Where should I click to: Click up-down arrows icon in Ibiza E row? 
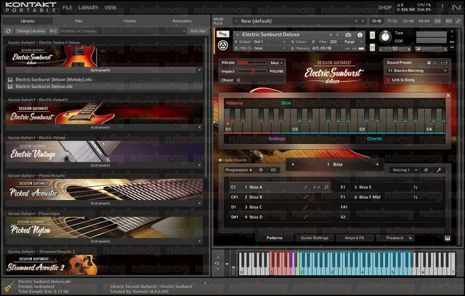click(x=416, y=188)
